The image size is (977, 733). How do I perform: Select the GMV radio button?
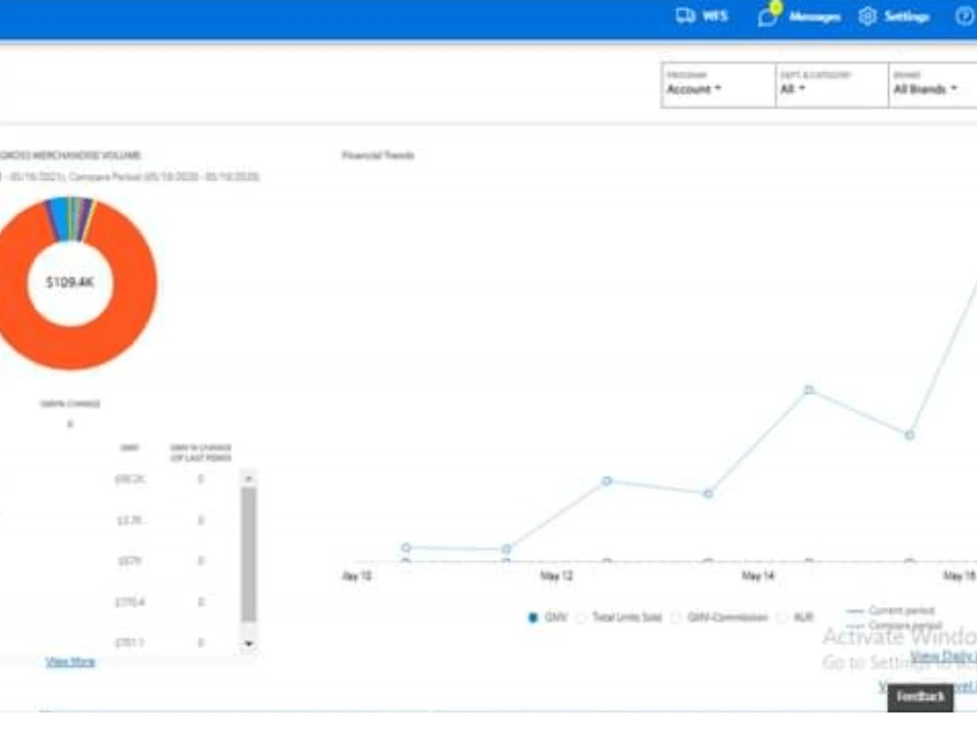(532, 618)
